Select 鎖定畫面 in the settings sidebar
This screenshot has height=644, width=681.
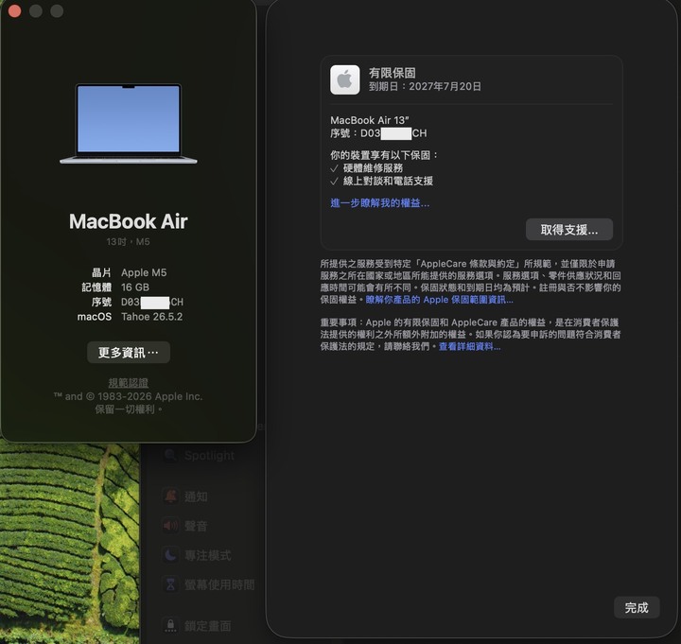click(207, 626)
